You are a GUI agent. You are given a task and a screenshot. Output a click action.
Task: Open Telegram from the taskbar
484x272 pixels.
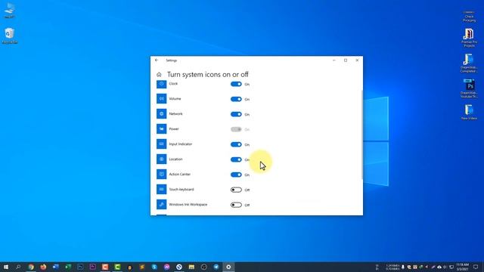click(x=216, y=267)
